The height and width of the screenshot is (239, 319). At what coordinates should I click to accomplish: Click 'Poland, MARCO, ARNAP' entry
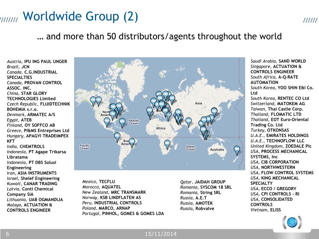(106, 208)
